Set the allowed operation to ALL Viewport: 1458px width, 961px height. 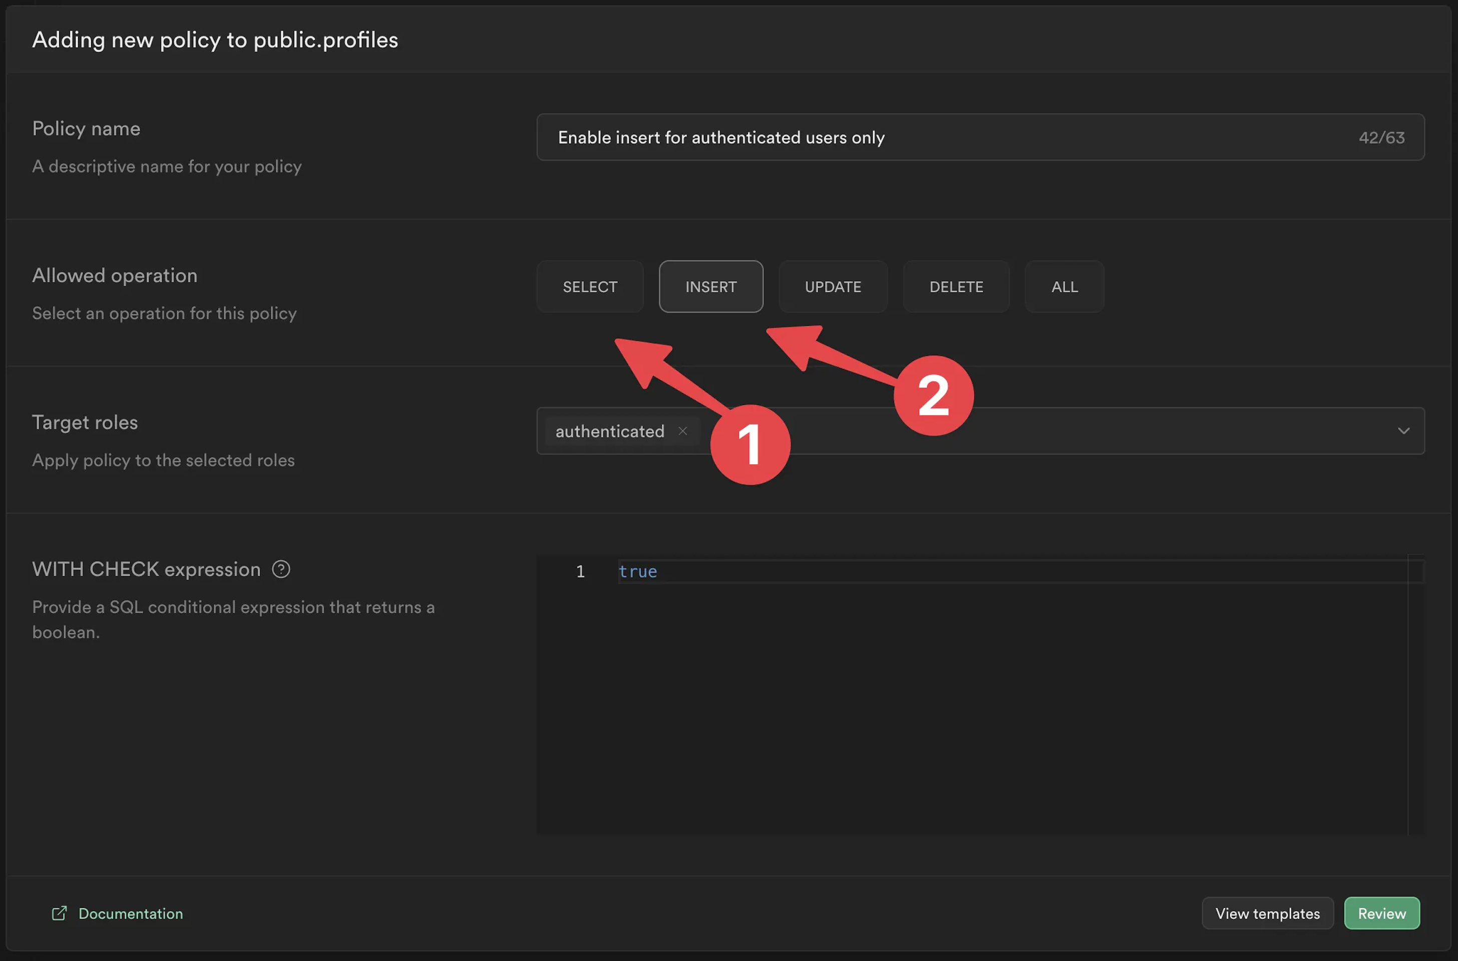click(1064, 287)
